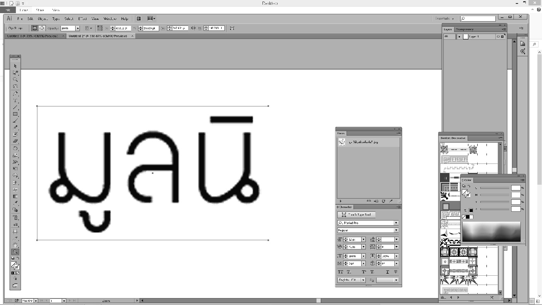The image size is (542, 305).
Task: Select the Direct Selection tool
Action: pyautogui.click(x=15, y=72)
